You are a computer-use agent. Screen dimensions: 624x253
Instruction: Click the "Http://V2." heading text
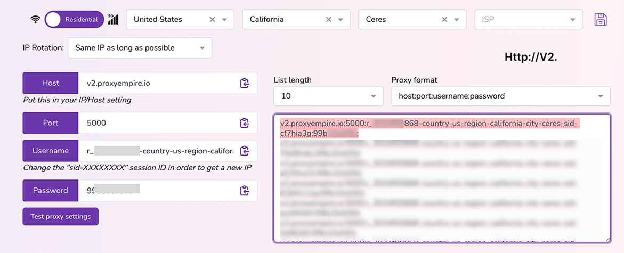(531, 58)
